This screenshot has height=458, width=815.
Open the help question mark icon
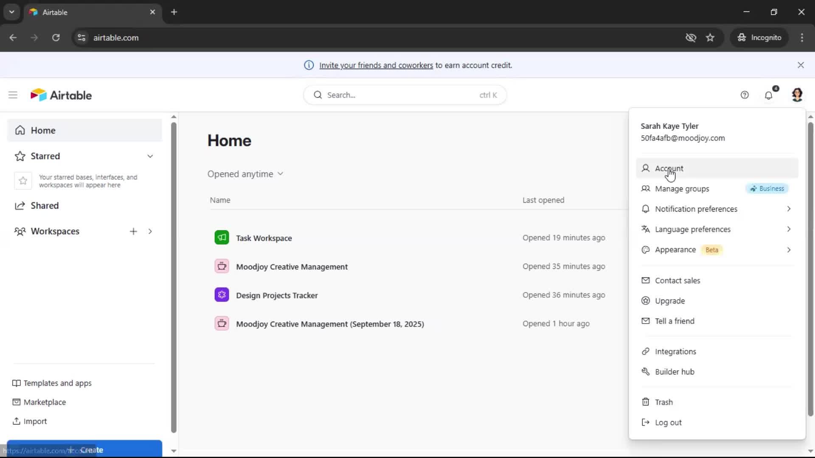click(x=745, y=95)
